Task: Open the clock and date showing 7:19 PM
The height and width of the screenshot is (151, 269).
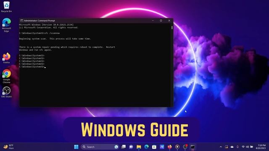Action: coord(261,147)
